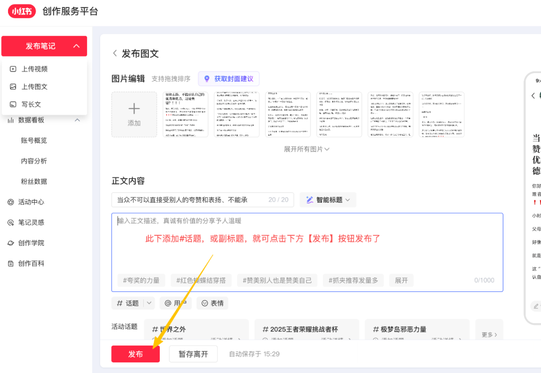Add the #赞美别人也是赞美自己 suggested tag
This screenshot has width=541, height=373.
click(277, 280)
